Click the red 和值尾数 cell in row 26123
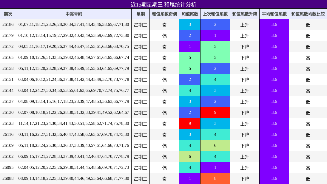The image size is (327, 184). (190, 124)
